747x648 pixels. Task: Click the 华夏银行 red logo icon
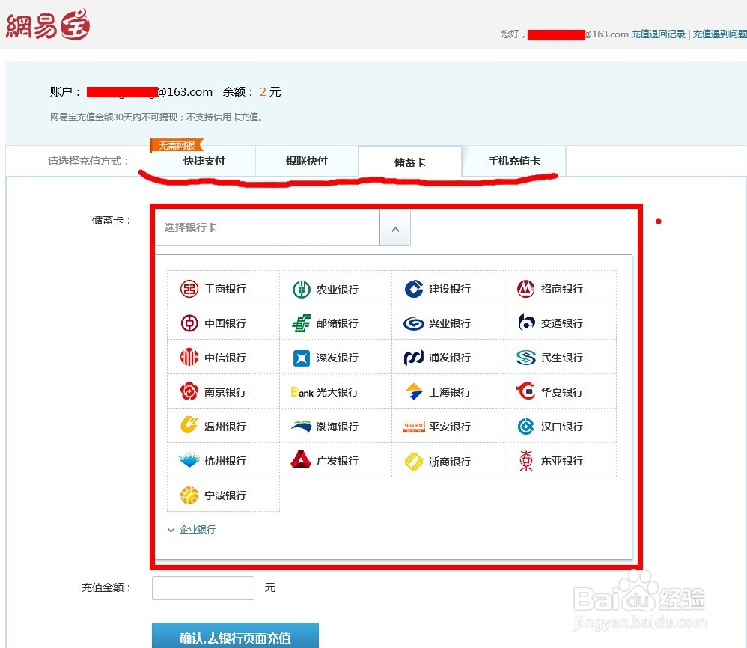526,391
